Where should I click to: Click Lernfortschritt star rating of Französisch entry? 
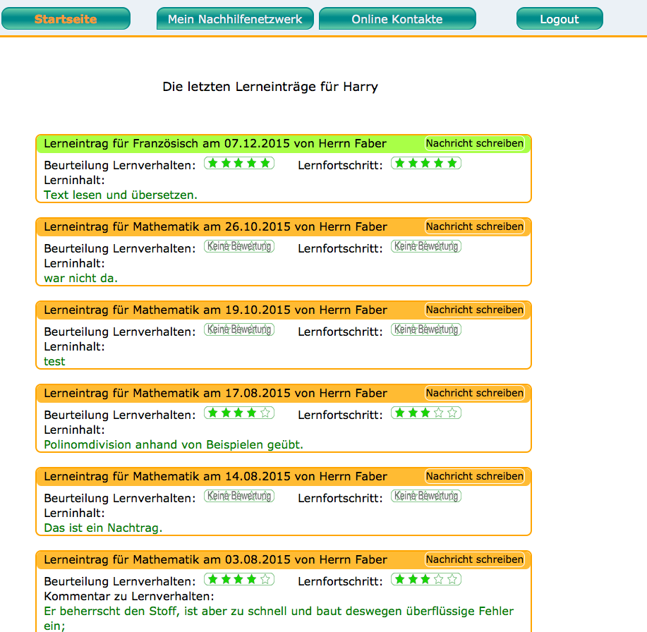point(426,163)
